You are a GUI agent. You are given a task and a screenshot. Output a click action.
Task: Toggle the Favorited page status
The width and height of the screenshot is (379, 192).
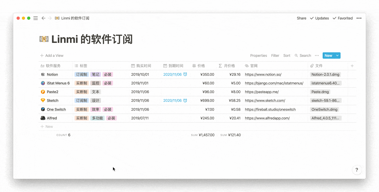343,18
